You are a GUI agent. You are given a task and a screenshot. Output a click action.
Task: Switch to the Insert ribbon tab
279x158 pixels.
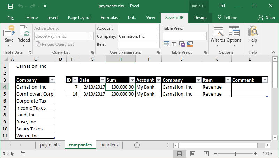[x=53, y=18]
